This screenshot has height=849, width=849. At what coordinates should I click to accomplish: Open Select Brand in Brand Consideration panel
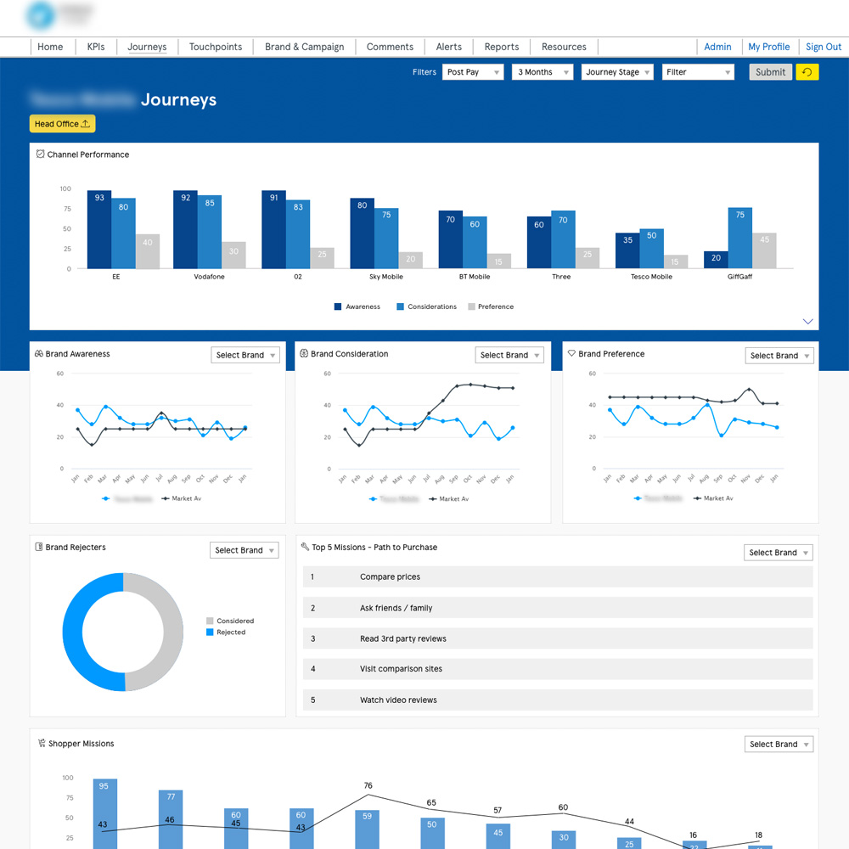coord(509,355)
